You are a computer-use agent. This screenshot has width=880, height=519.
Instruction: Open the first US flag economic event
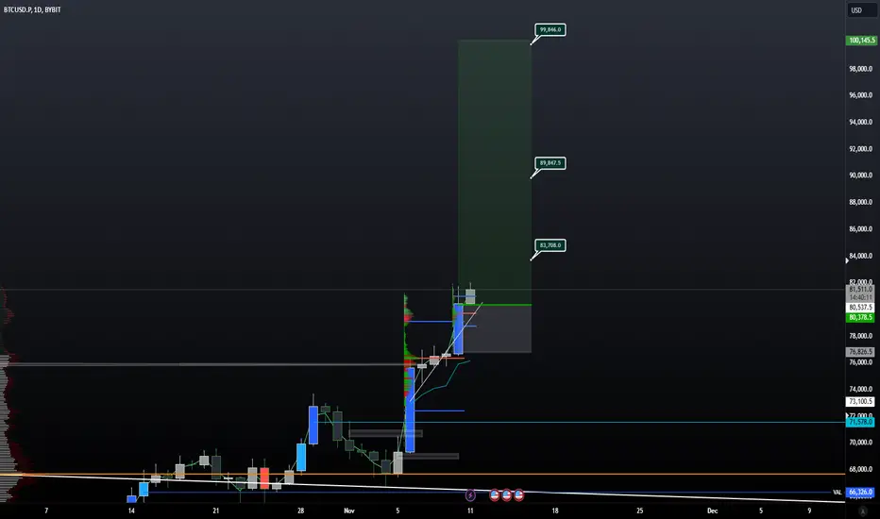tap(495, 495)
